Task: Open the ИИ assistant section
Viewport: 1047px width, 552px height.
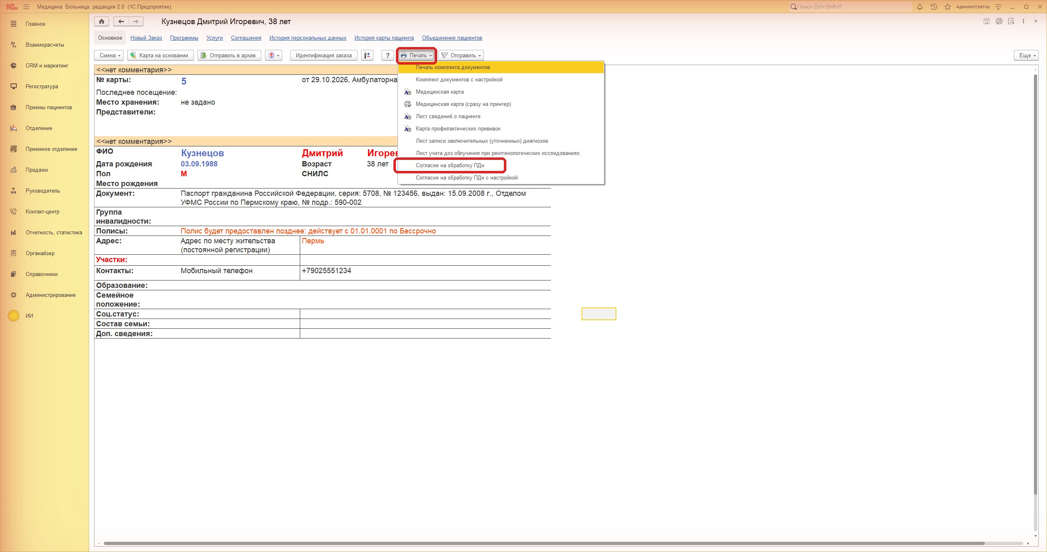Action: (x=45, y=316)
